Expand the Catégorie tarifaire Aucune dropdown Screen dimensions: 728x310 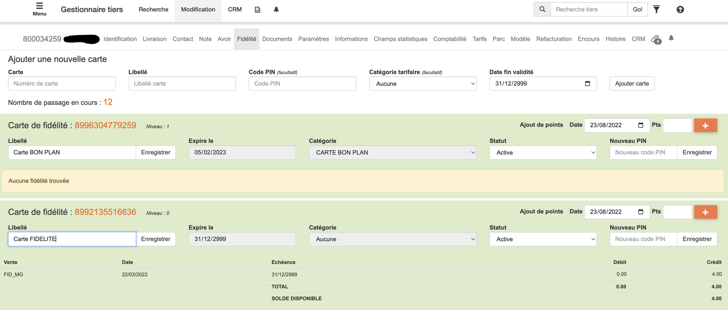coord(423,84)
